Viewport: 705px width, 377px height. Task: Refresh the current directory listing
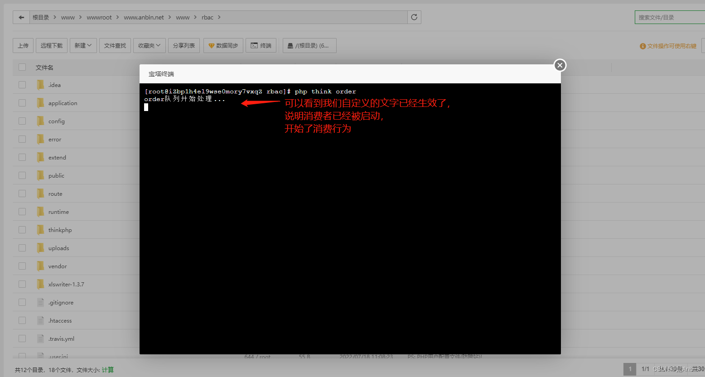pyautogui.click(x=414, y=17)
